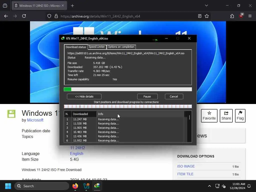Open the clock showing 11:01 AM
Screen dimensions: 256x192
(x=237, y=186)
